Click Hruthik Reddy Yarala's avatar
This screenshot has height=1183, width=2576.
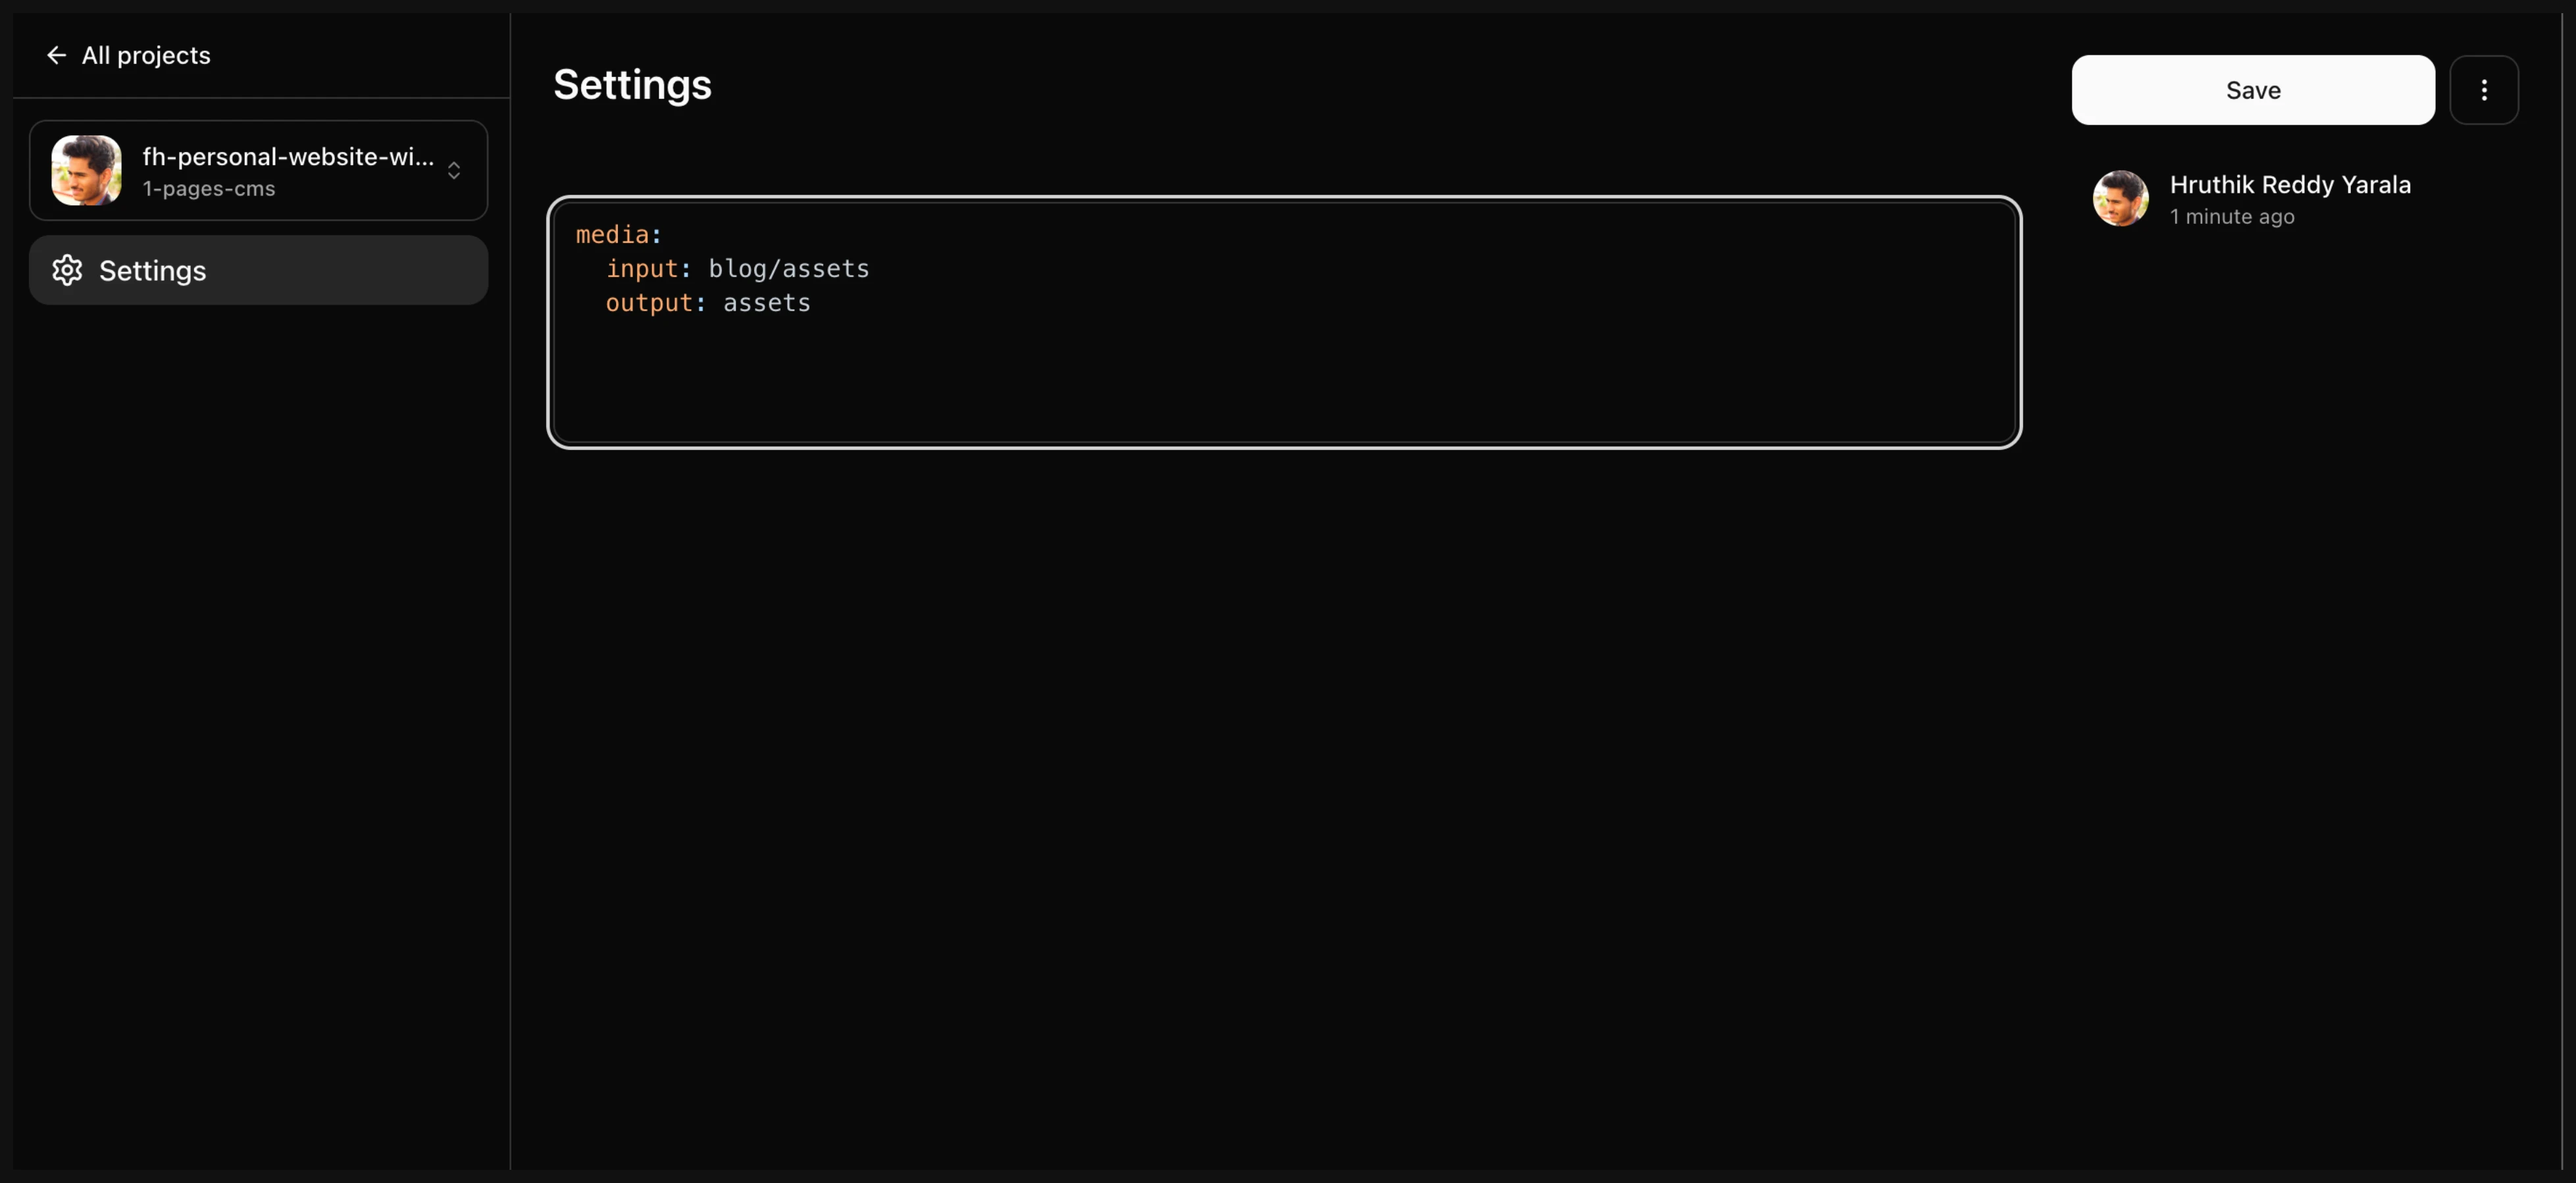tap(2120, 199)
